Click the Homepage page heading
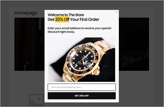 (26, 13)
